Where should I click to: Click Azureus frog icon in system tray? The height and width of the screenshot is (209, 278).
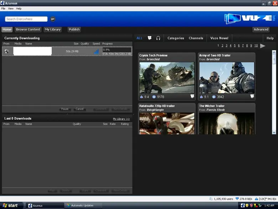(243, 205)
